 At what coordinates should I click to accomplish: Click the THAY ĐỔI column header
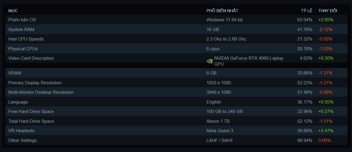coord(328,11)
